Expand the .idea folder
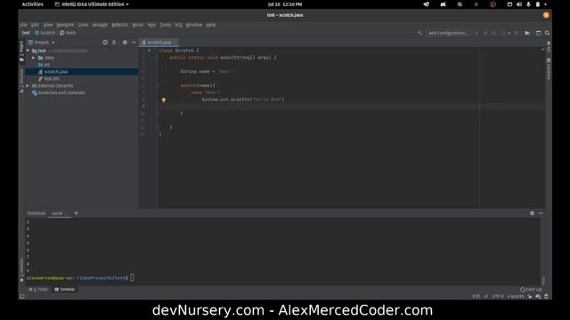Image resolution: width=570 pixels, height=320 pixels. tap(34, 58)
